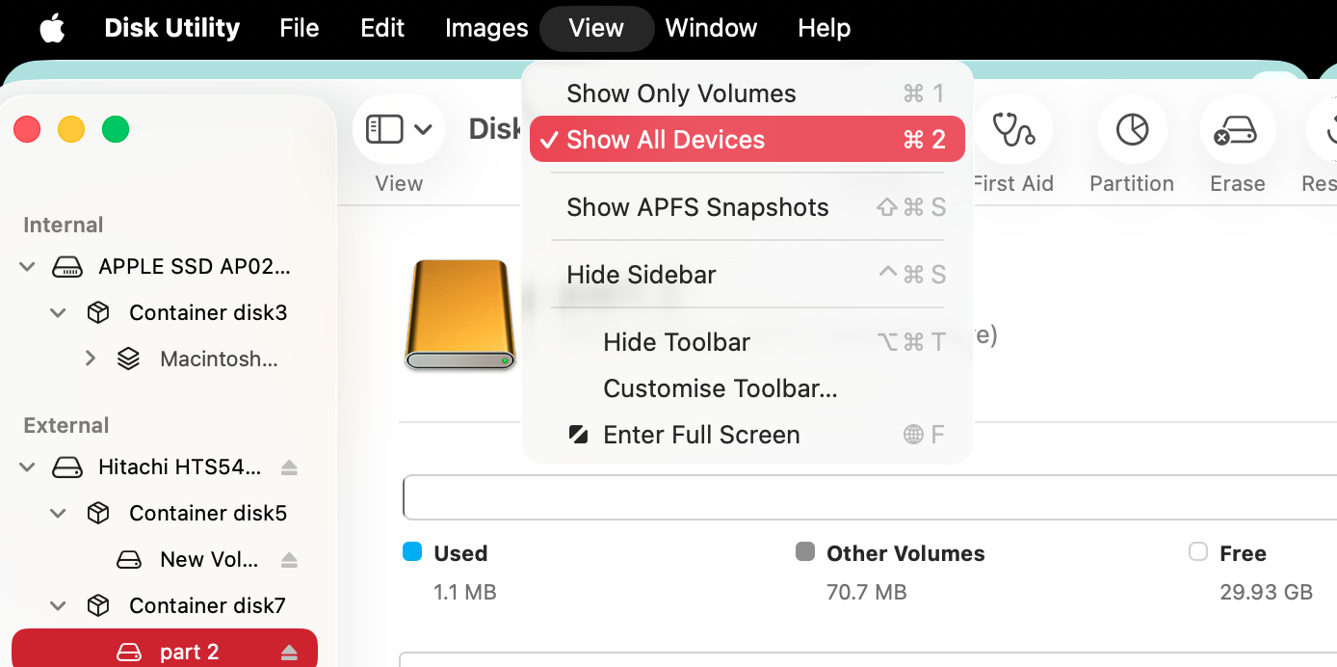Choose Customise Toolbar from the menu
Viewport: 1337px width, 667px height.
[x=721, y=388]
